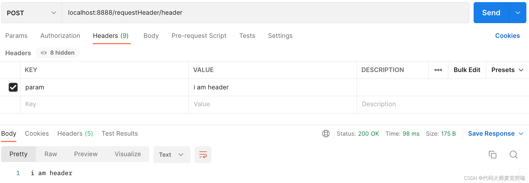Open the Save Response dropdown

click(x=496, y=134)
